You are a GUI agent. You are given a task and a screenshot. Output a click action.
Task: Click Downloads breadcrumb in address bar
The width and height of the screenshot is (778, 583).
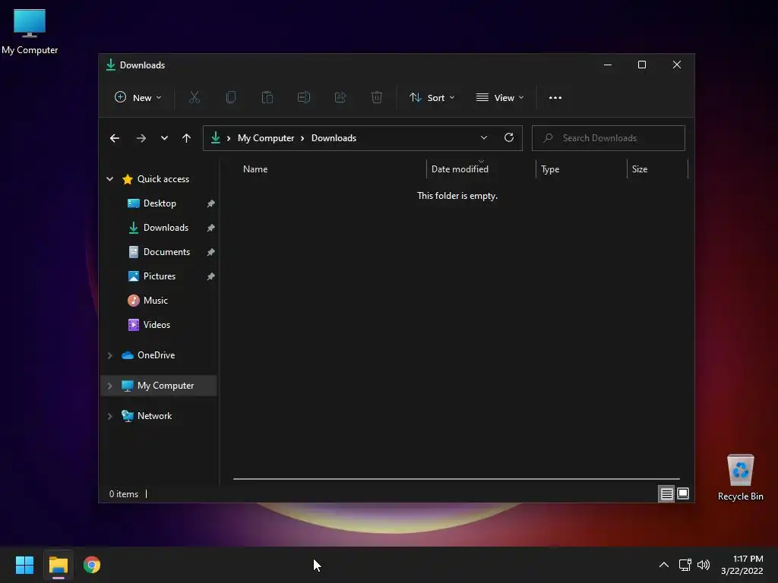334,138
